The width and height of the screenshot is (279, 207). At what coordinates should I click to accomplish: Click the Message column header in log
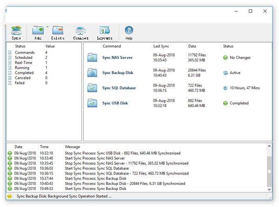tap(73, 147)
